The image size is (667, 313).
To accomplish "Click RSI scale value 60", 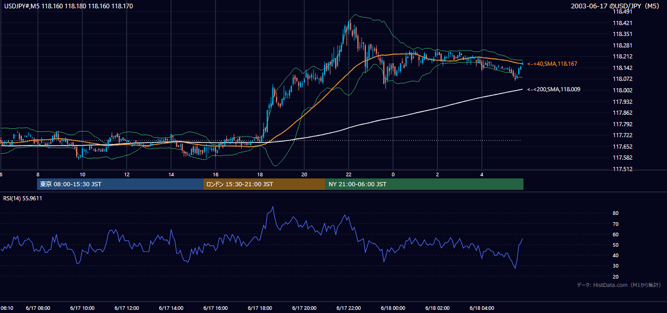I will 616,234.
